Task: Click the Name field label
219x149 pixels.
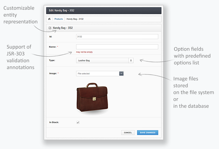Action: [x=53, y=47]
